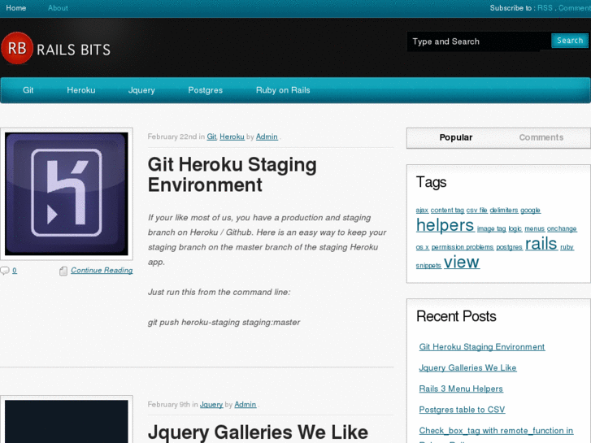Select the csv file tag

(477, 210)
